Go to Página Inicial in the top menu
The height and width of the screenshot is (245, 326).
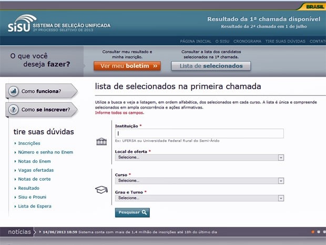[196, 41]
